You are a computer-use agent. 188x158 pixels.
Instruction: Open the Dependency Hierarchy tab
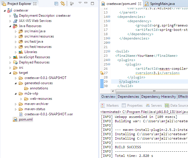[x=158, y=97]
